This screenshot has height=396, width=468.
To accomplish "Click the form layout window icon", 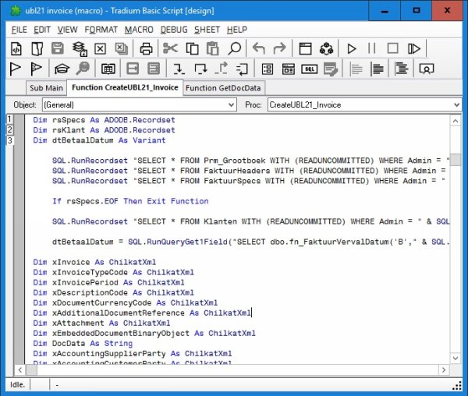I will [289, 69].
